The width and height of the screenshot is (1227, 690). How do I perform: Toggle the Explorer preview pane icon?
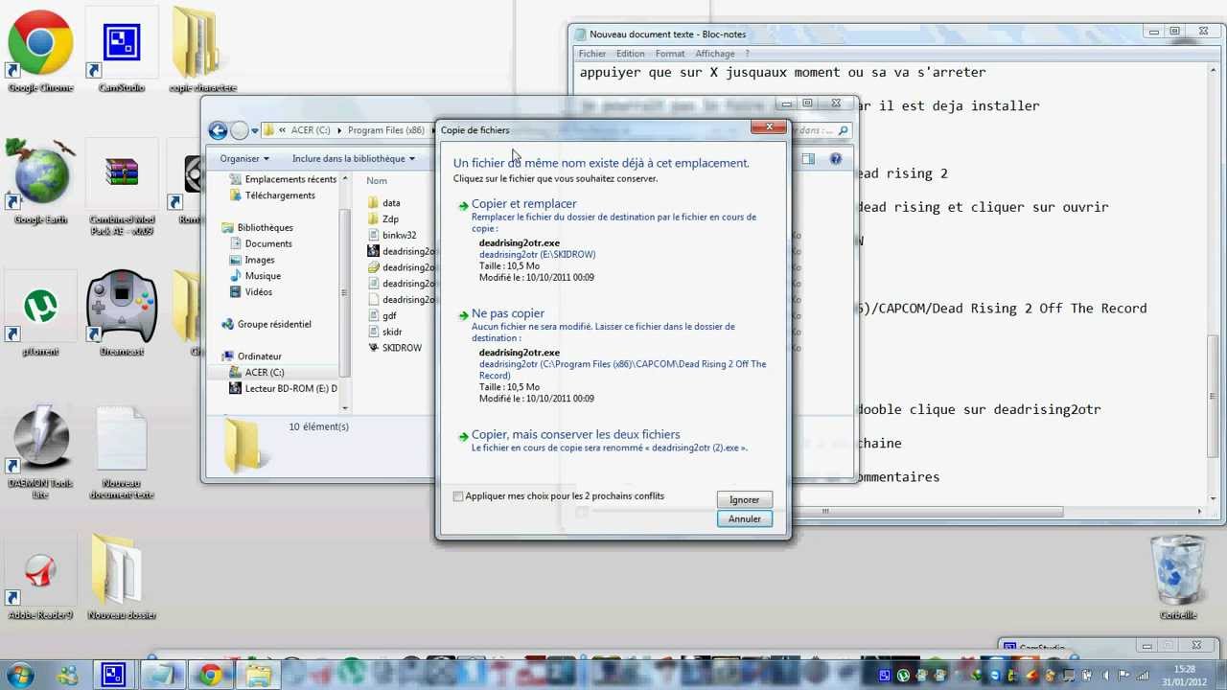[808, 159]
